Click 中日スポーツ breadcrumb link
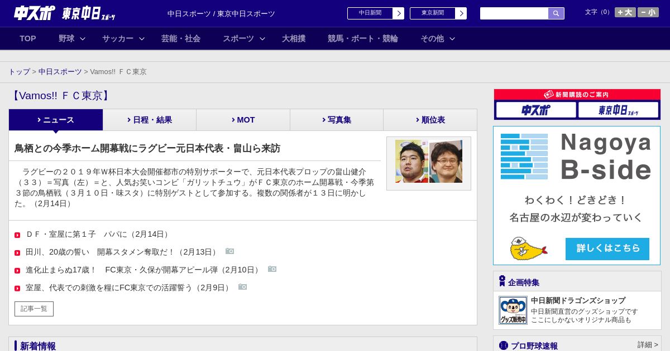This screenshot has height=351, width=670. click(60, 72)
